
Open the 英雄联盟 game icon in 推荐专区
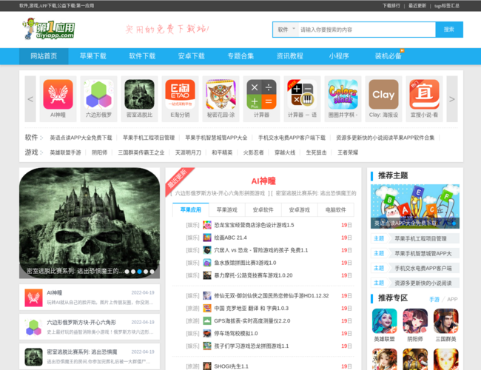pyautogui.click(x=383, y=320)
